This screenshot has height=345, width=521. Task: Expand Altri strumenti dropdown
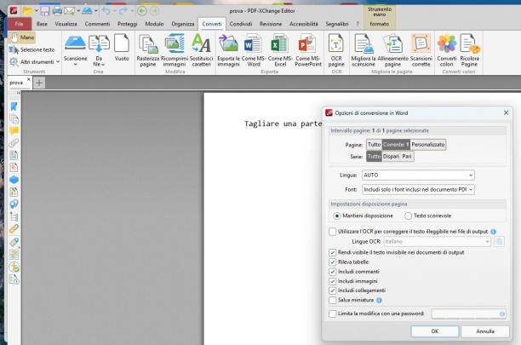[58, 62]
